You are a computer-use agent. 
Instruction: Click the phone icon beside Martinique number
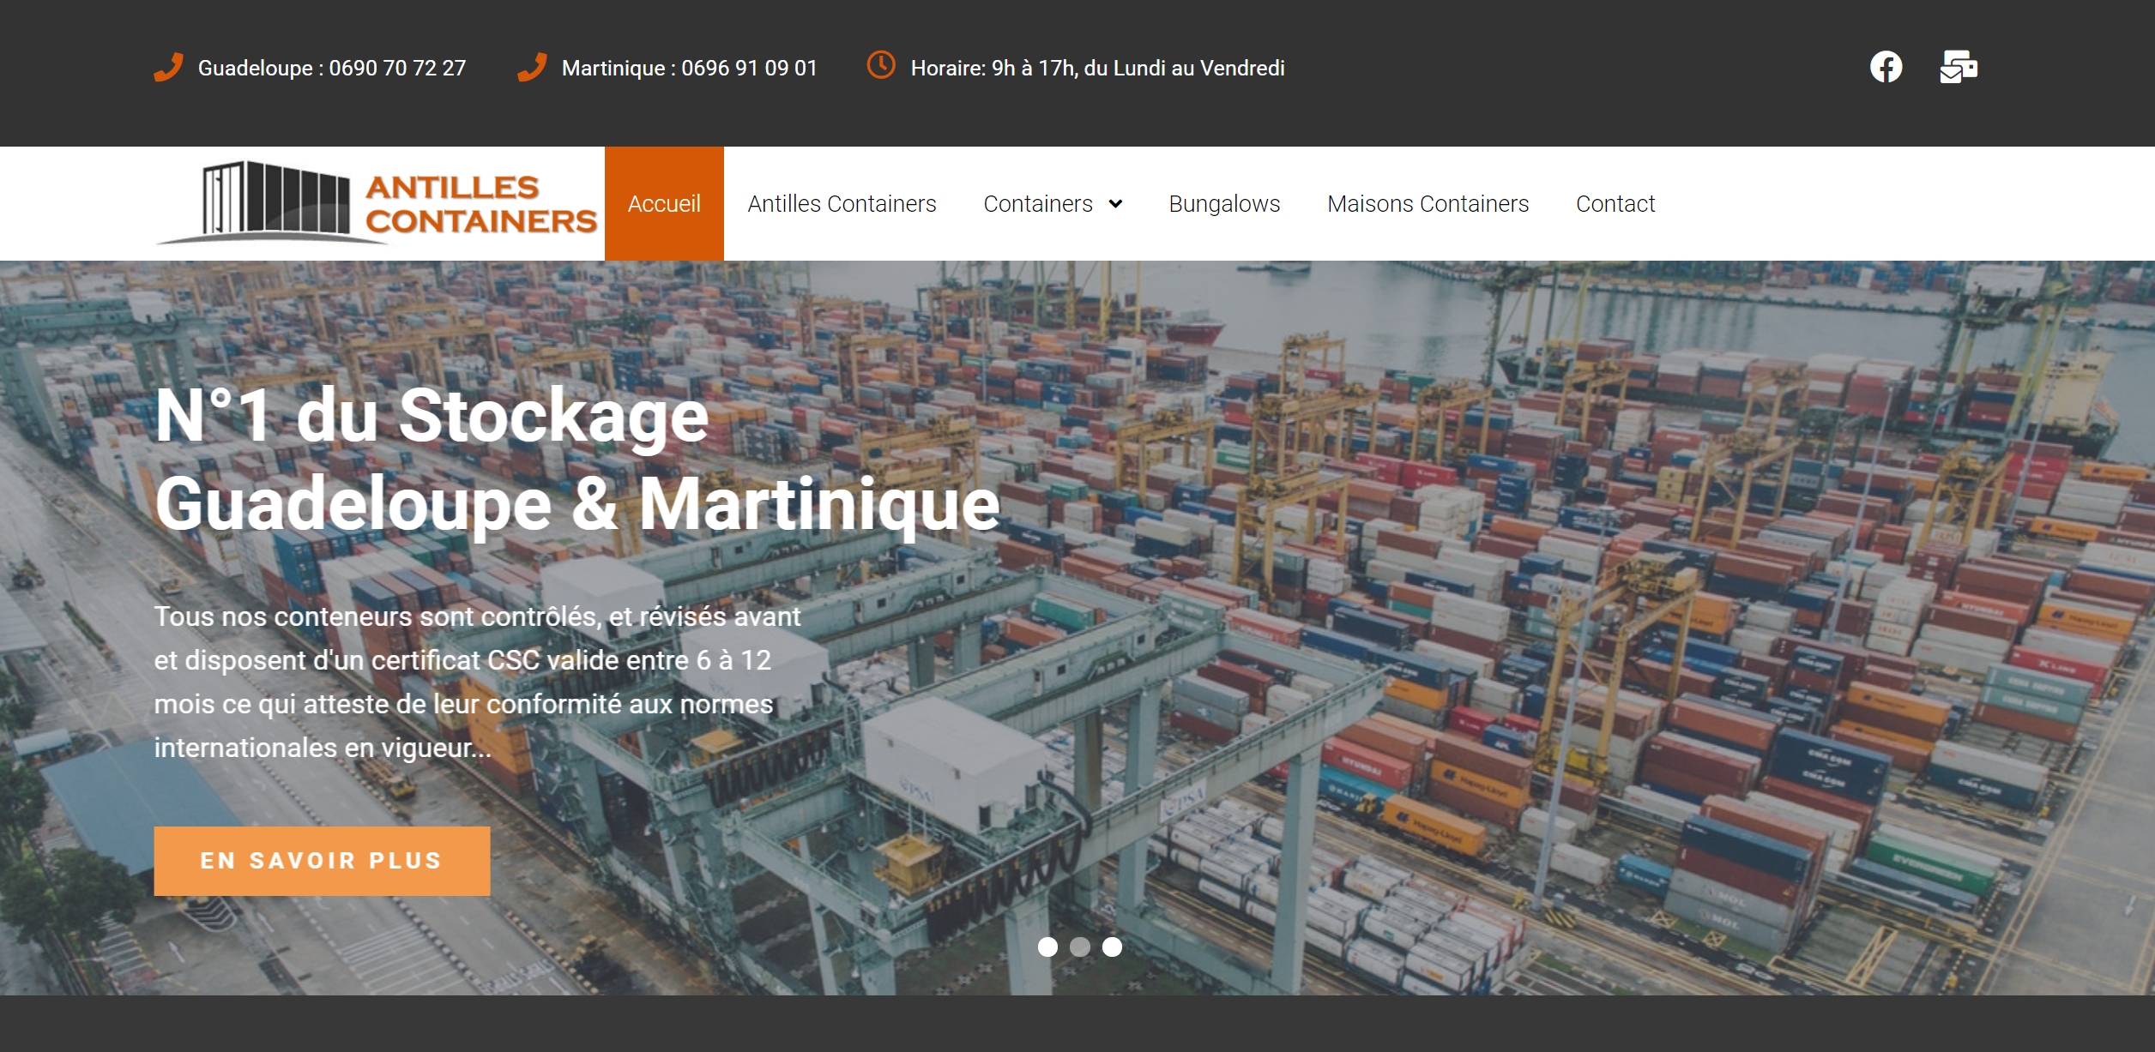click(533, 67)
